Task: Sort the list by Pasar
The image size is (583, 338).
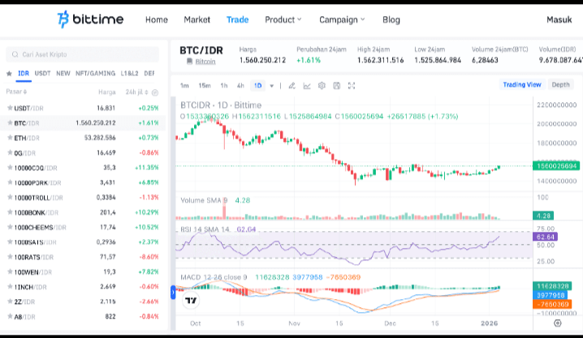Action: (16, 92)
